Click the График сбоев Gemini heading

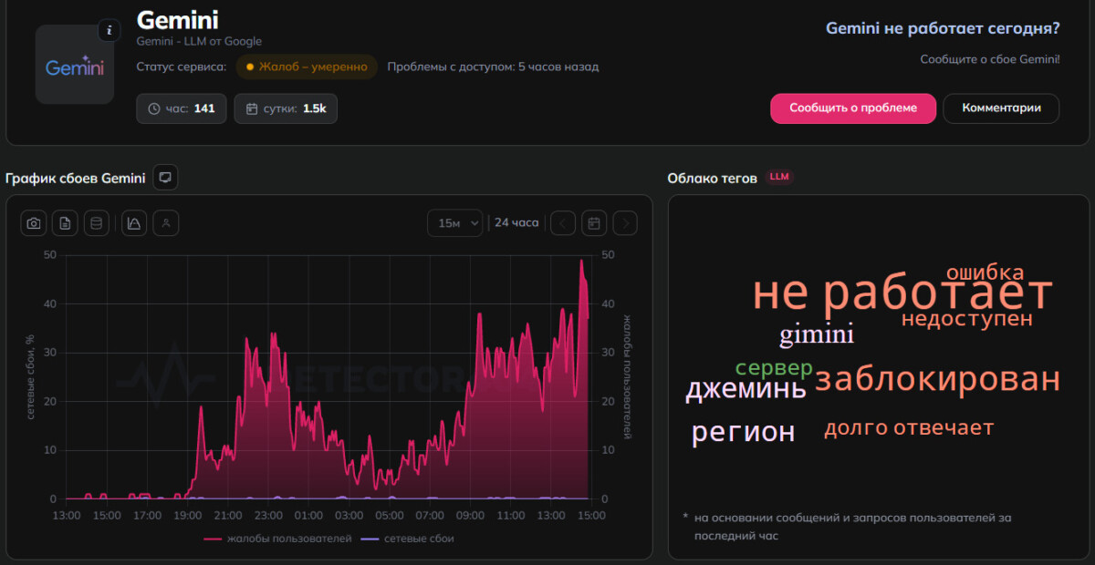(x=76, y=179)
